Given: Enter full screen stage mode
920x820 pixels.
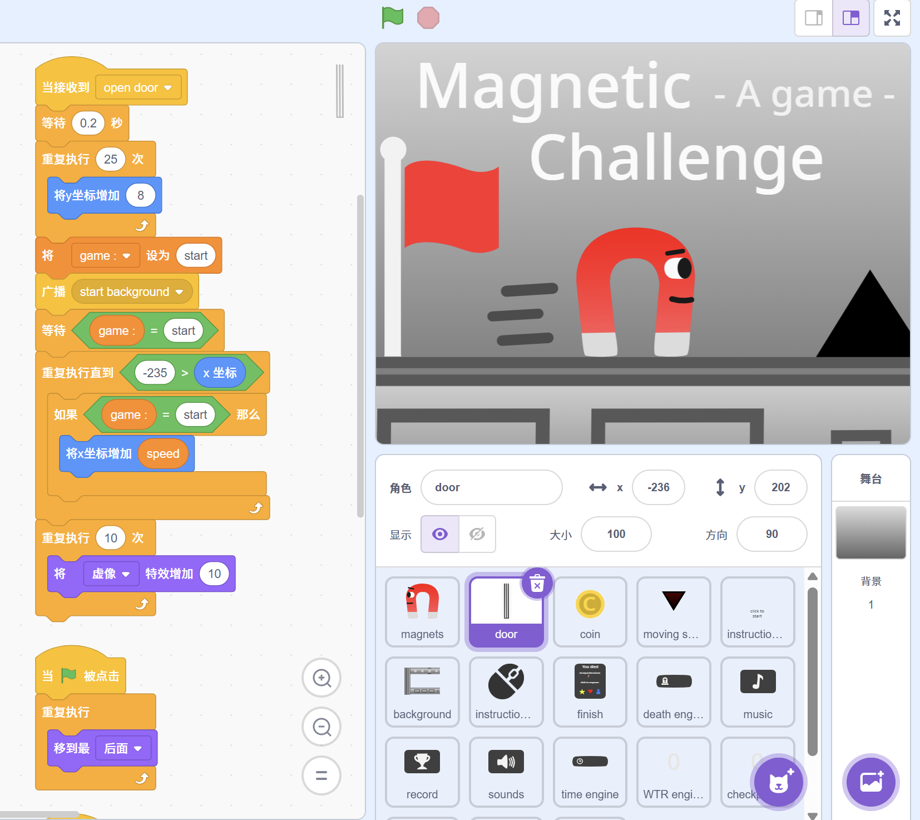Looking at the screenshot, I should [892, 18].
